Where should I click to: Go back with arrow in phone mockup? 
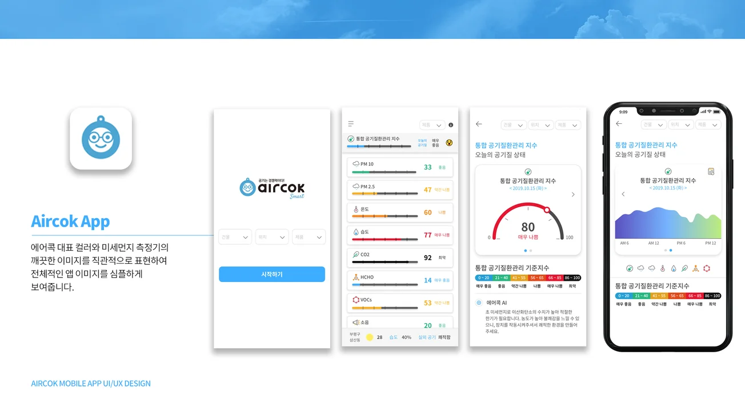(619, 124)
